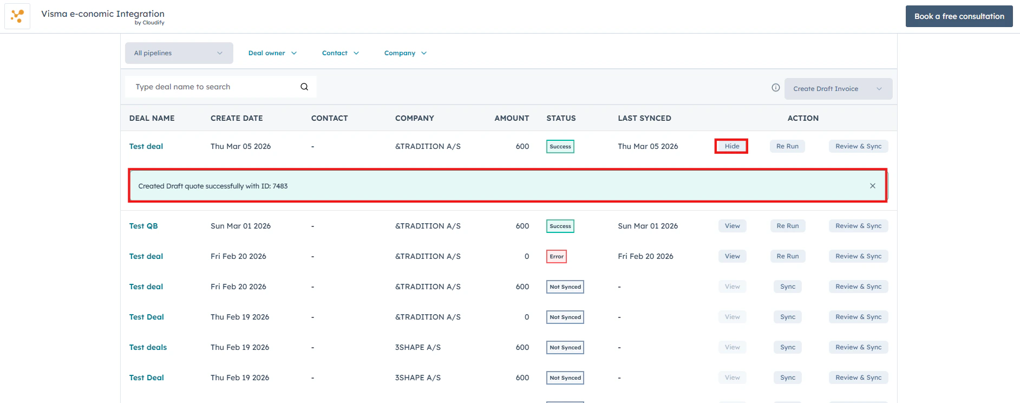Click the CREATE DATE column header
Viewport: 1020px width, 403px height.
click(x=237, y=118)
